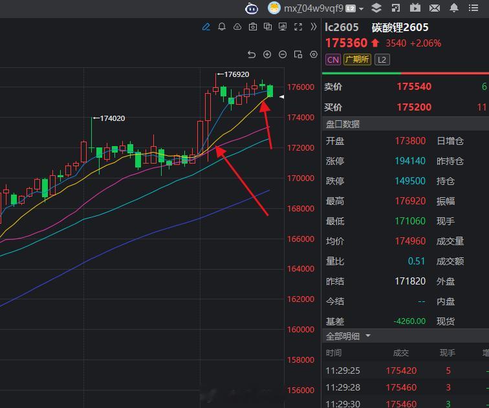Screen dimensions: 489x408
Task: Click the 成交额 label
Action: (x=450, y=261)
